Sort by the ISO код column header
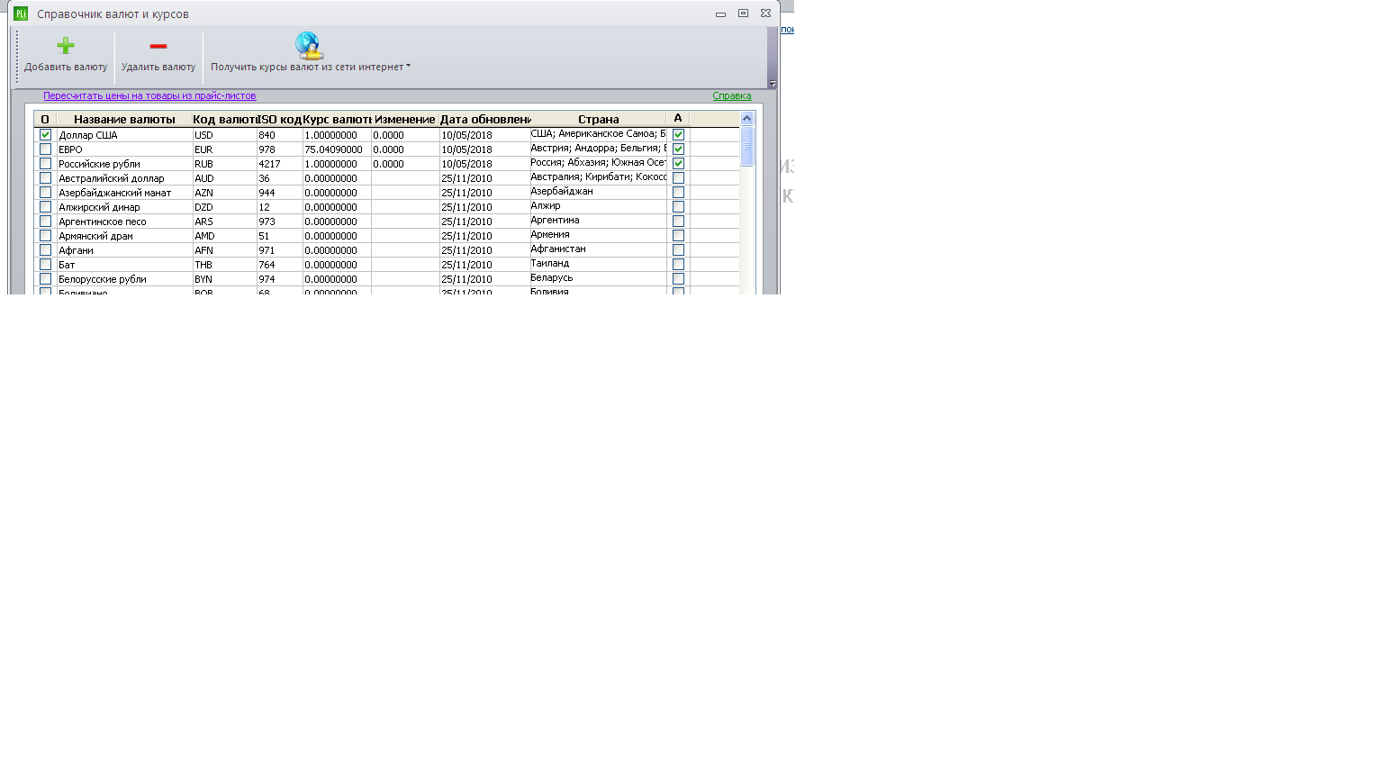 coord(279,119)
